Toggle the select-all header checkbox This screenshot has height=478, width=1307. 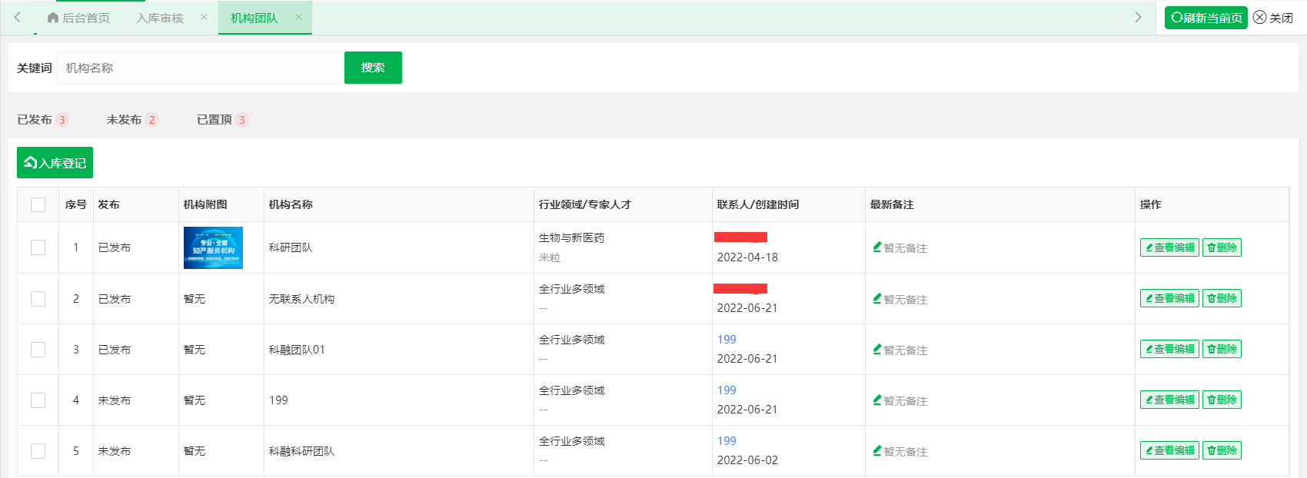point(38,204)
